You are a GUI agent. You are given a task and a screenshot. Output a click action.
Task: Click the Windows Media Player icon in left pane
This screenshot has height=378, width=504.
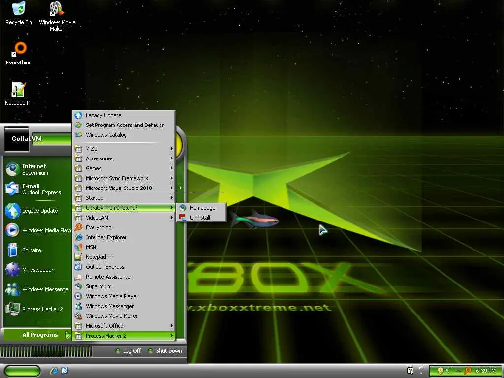point(12,230)
